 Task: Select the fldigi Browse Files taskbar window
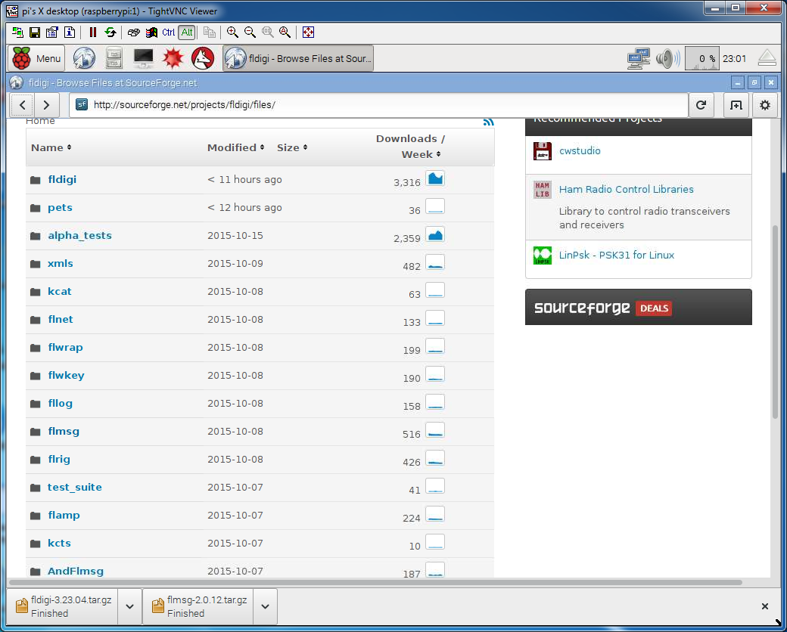click(x=298, y=59)
